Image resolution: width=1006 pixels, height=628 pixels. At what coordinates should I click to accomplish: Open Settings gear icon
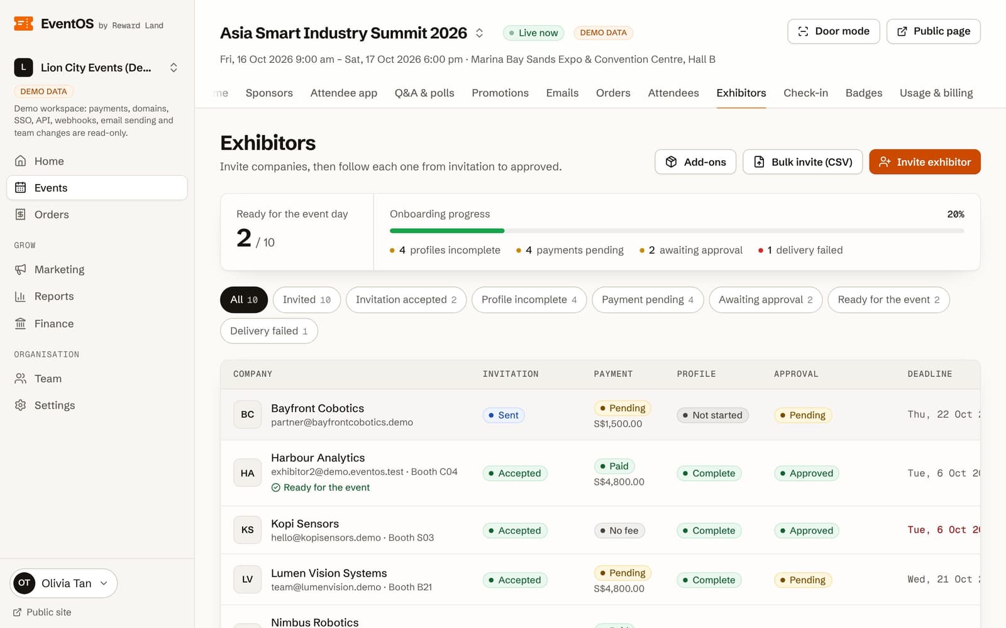[x=21, y=406]
